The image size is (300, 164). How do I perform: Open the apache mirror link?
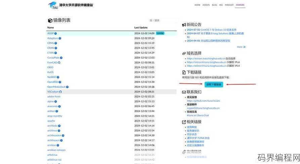[51, 121]
